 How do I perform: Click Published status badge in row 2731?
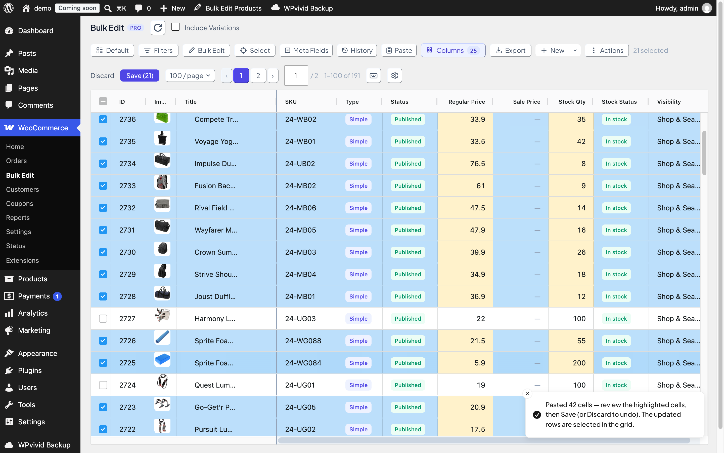(x=408, y=230)
